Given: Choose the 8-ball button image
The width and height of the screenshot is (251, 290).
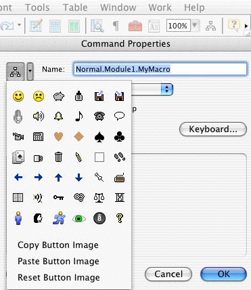Looking at the screenshot, I should [99, 218].
